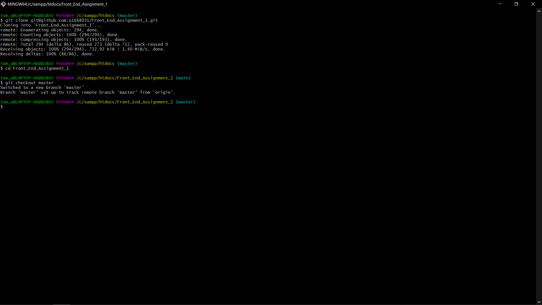Click the 'Resolving deltas: 100%' output line
Viewport: 542px width, 305px height.
tap(47, 54)
